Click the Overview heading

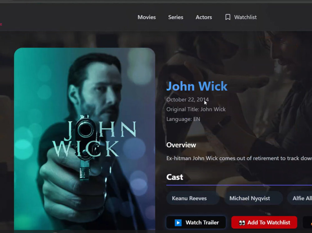pos(181,145)
